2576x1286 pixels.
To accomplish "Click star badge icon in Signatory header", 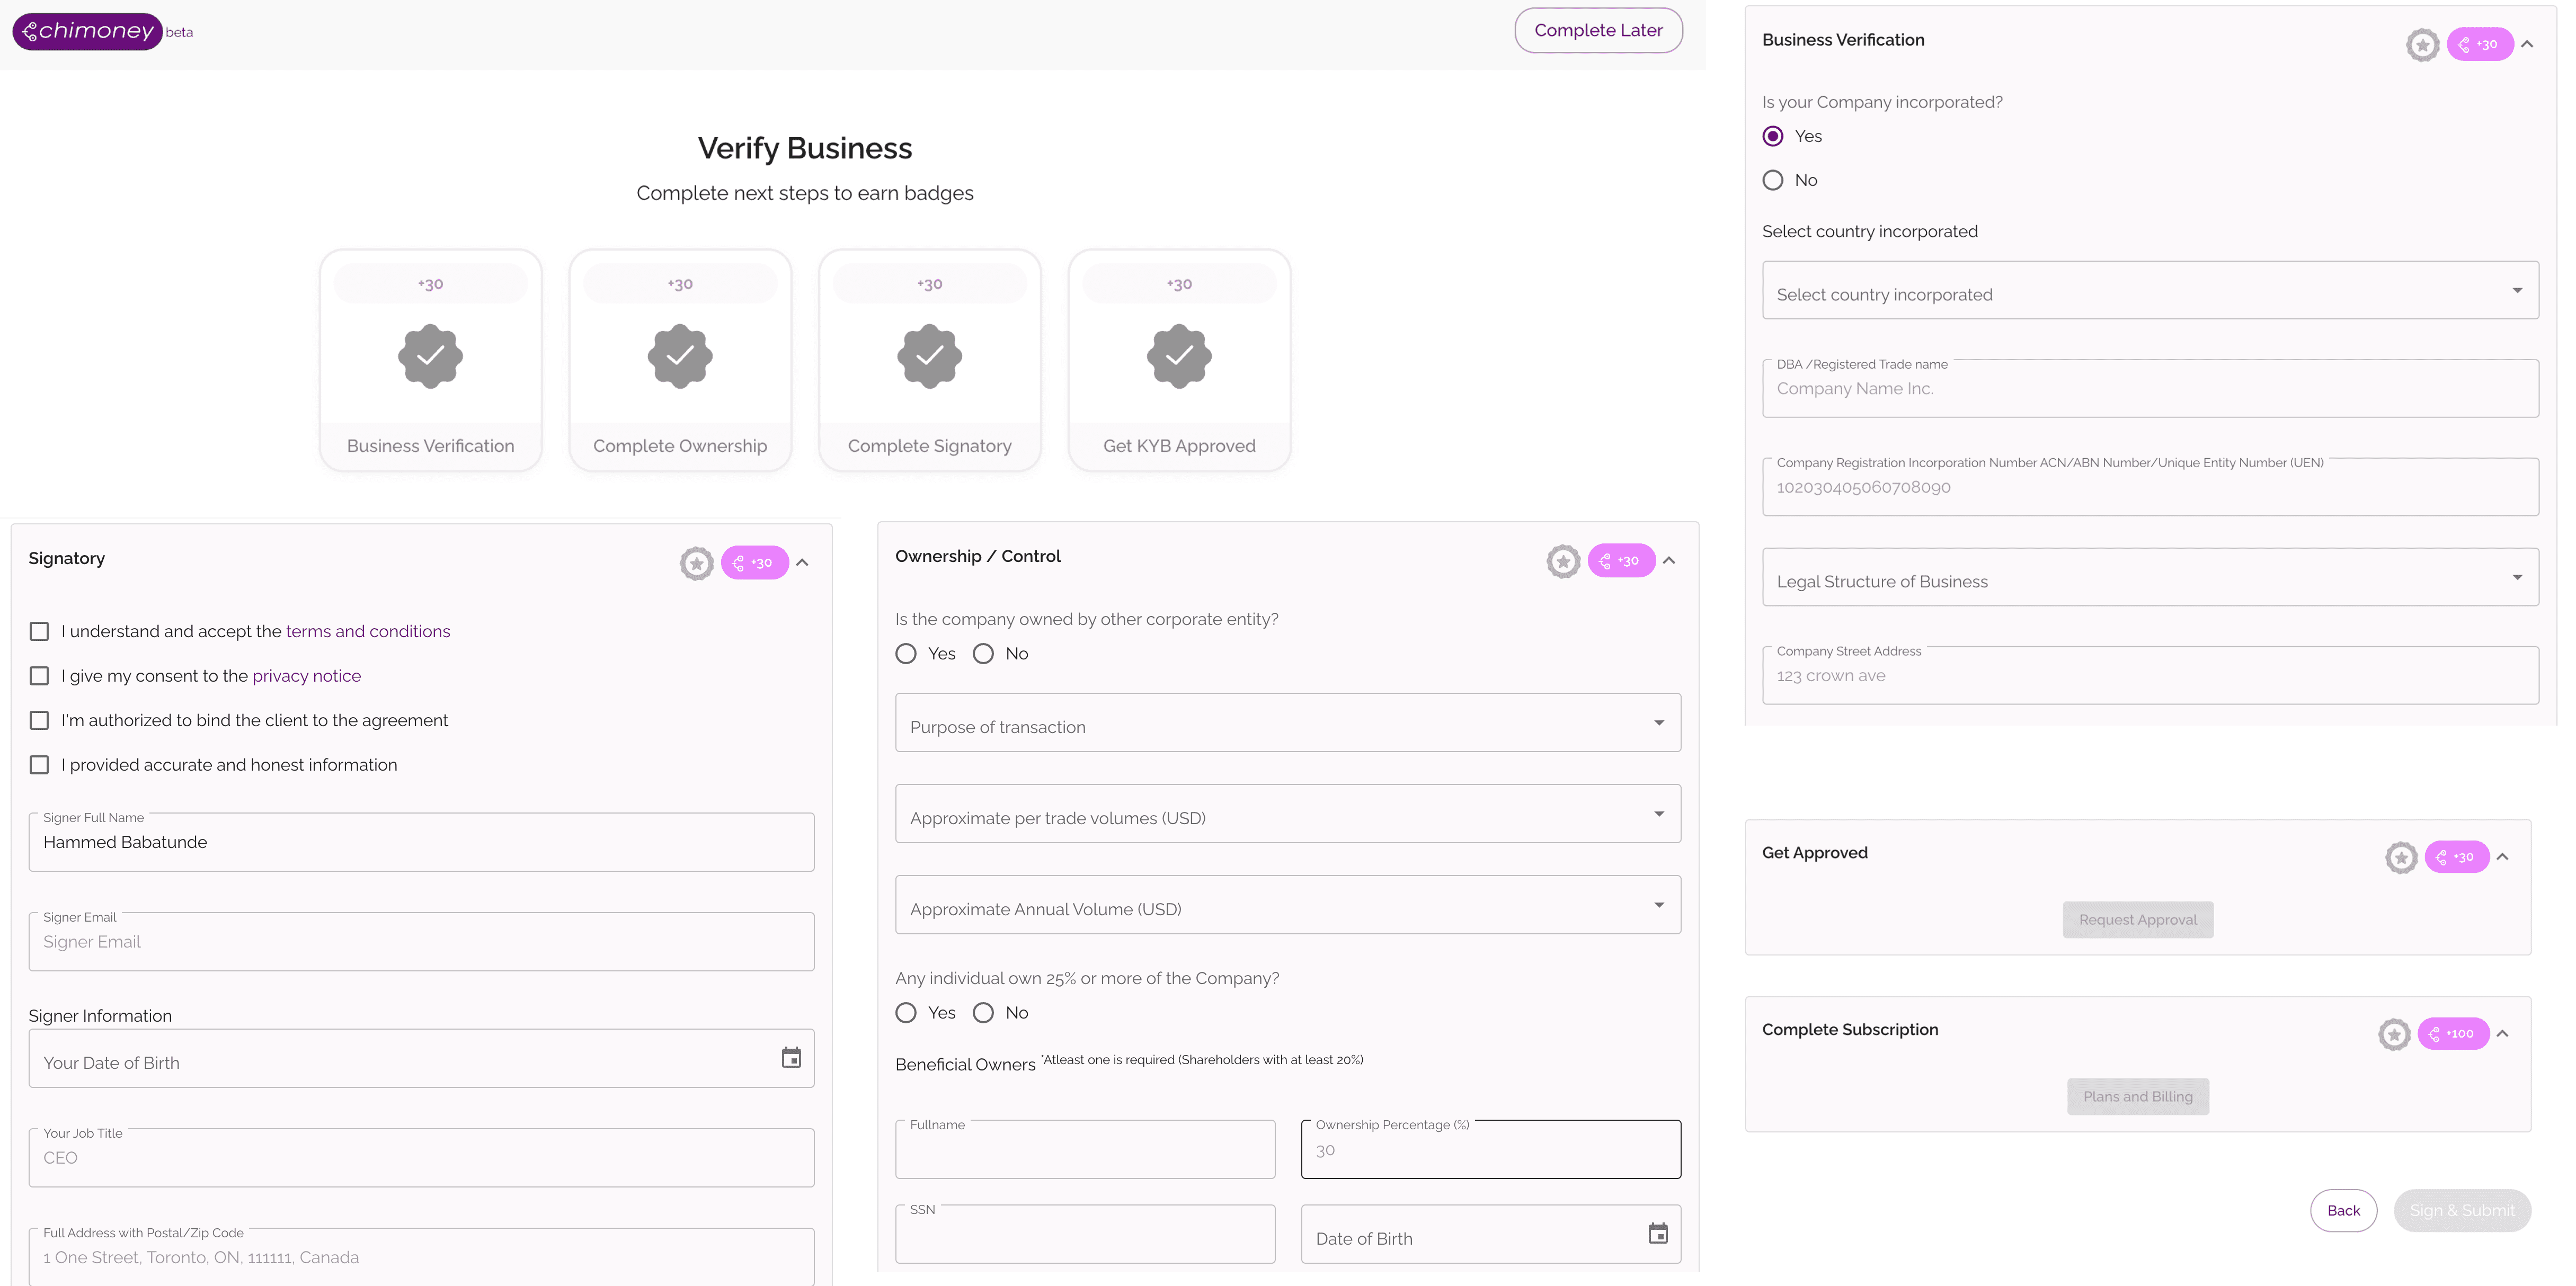I will (x=696, y=563).
